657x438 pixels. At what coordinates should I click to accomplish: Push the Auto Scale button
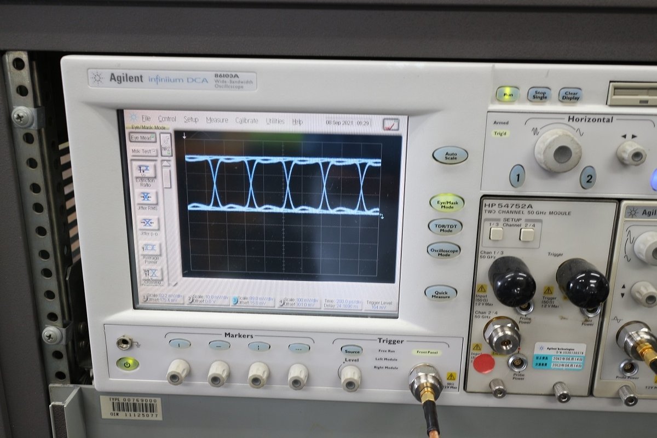(x=450, y=155)
